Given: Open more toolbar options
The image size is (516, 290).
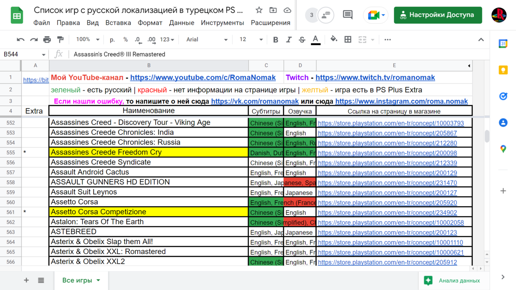Looking at the screenshot, I should pyautogui.click(x=387, y=40).
